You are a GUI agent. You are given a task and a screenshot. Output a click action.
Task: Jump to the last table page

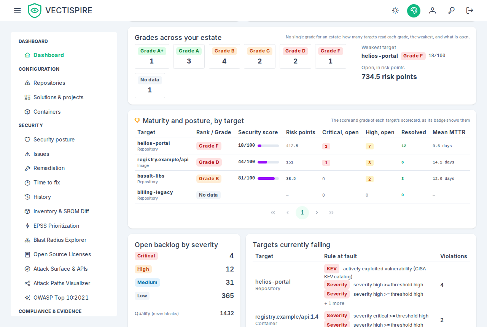tap(331, 213)
